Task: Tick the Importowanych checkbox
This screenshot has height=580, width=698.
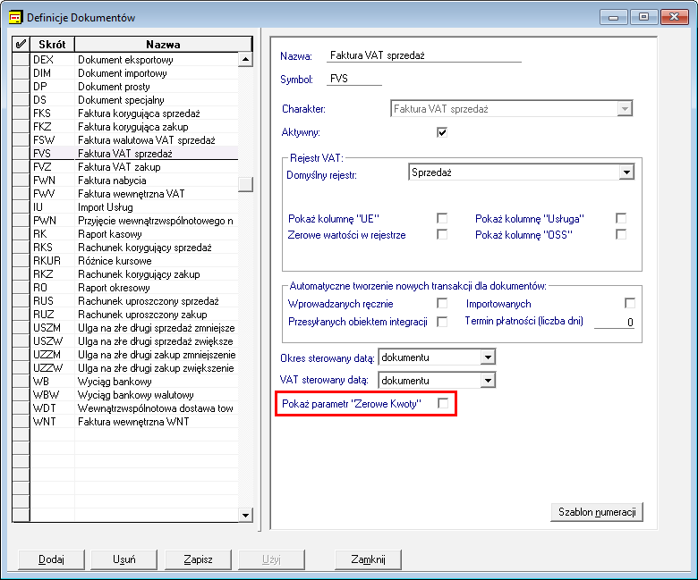Action: click(x=630, y=303)
